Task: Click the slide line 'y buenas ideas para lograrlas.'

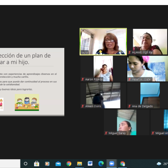Action: coord(16,89)
